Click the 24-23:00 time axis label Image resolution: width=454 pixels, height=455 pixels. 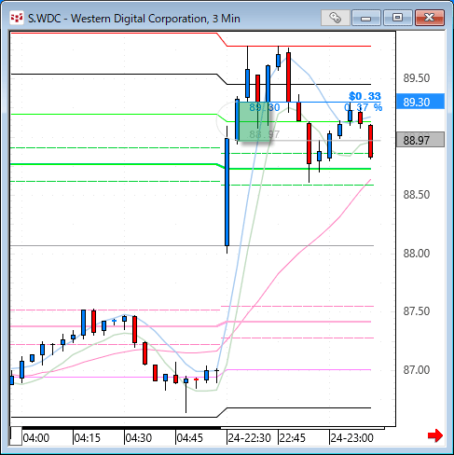tap(351, 438)
